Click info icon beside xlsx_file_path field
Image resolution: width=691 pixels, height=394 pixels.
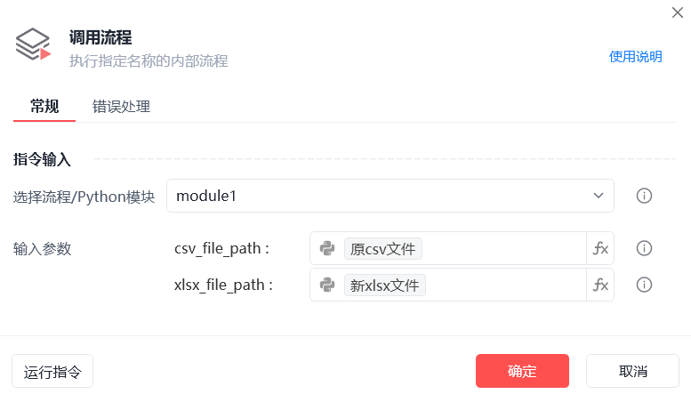click(x=644, y=285)
